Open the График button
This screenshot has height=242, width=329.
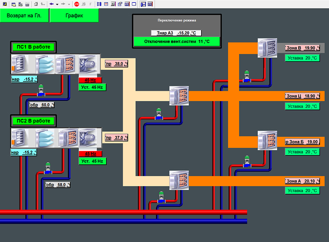point(74,16)
